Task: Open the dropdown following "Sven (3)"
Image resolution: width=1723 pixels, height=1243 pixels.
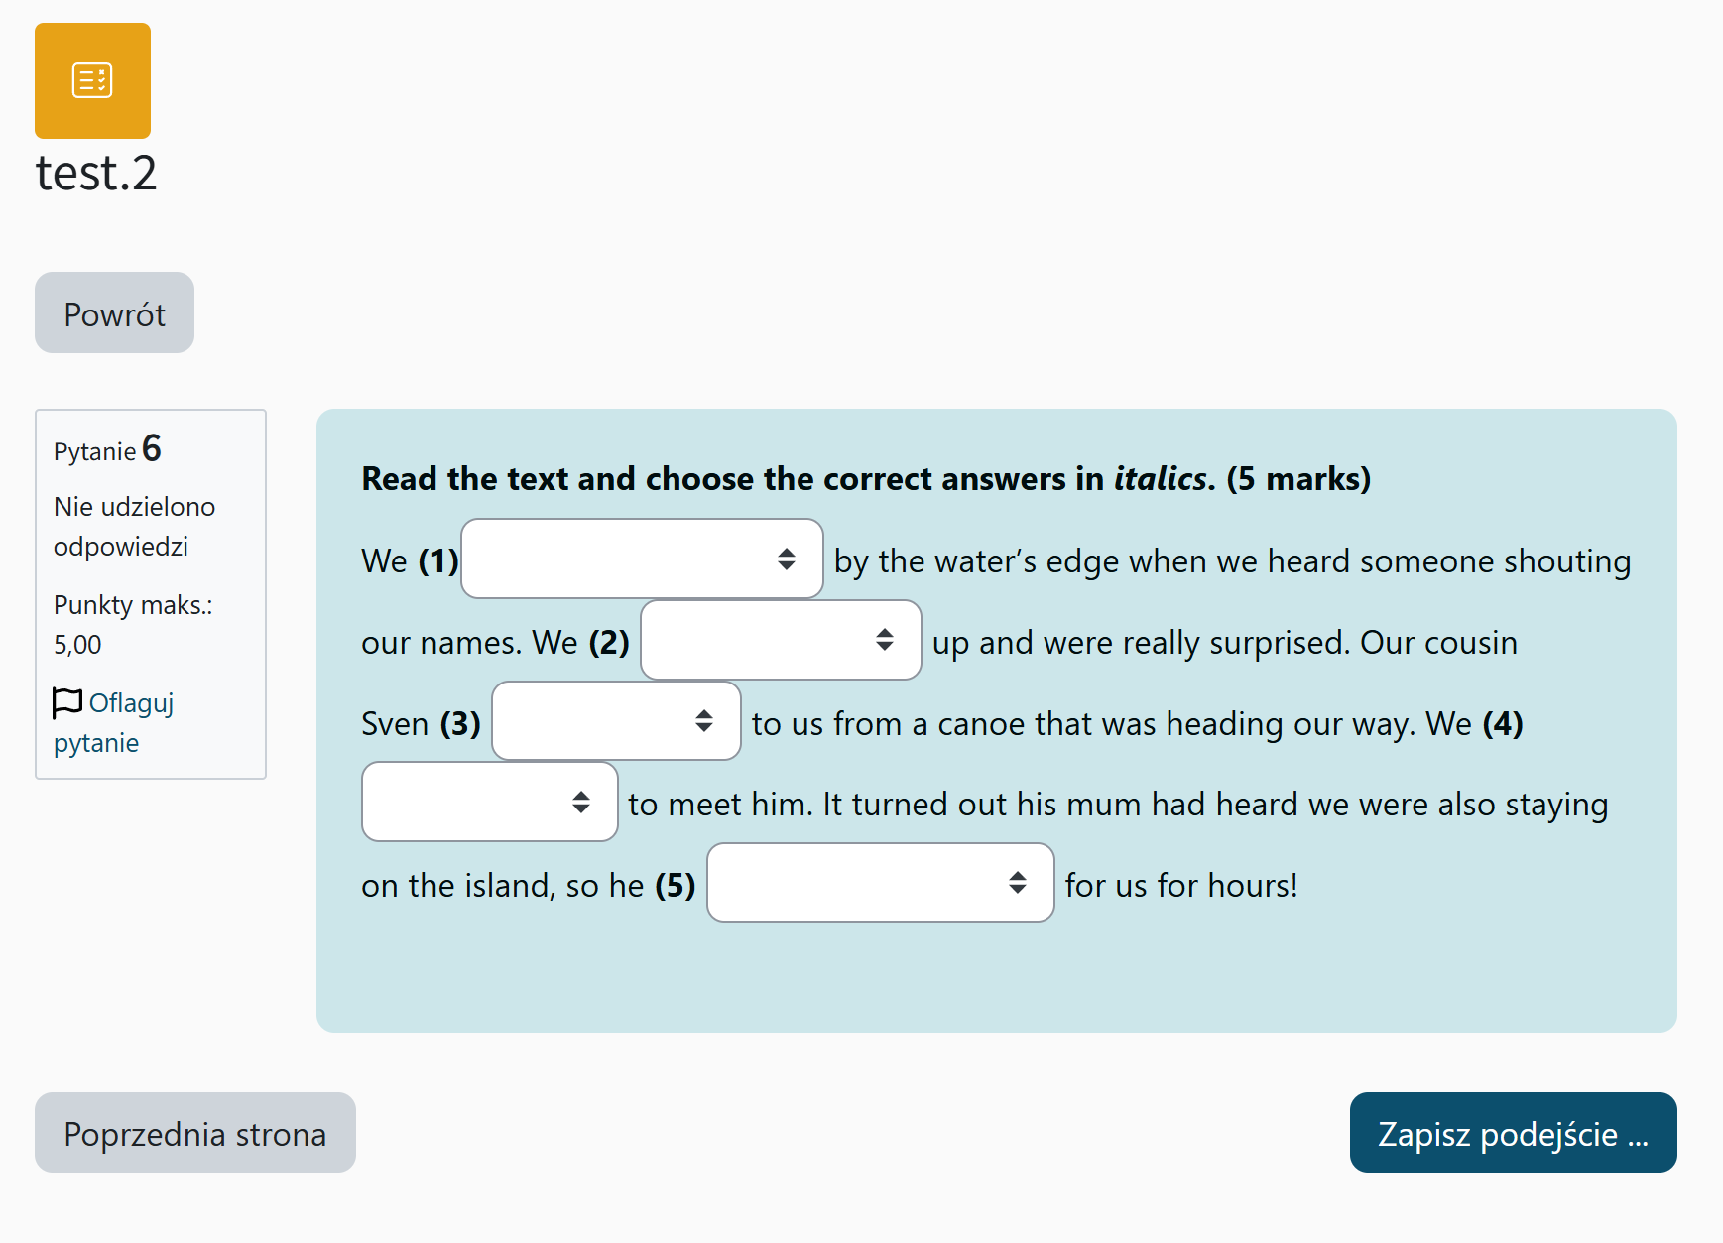Action: click(x=615, y=721)
